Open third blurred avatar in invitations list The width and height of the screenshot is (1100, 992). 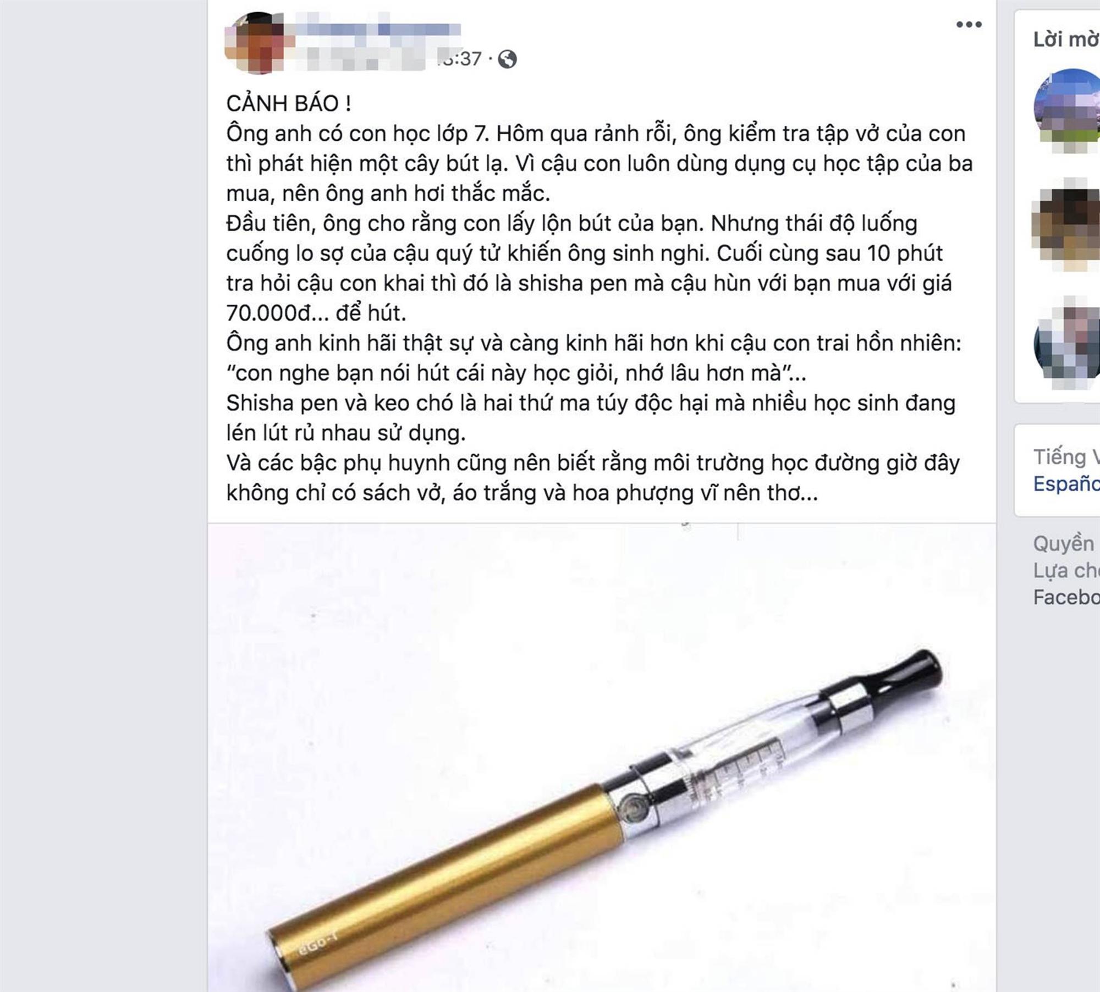tap(1067, 344)
